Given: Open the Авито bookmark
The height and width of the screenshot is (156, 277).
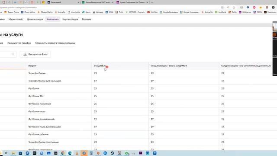Looking at the screenshot, I should 86,12.
